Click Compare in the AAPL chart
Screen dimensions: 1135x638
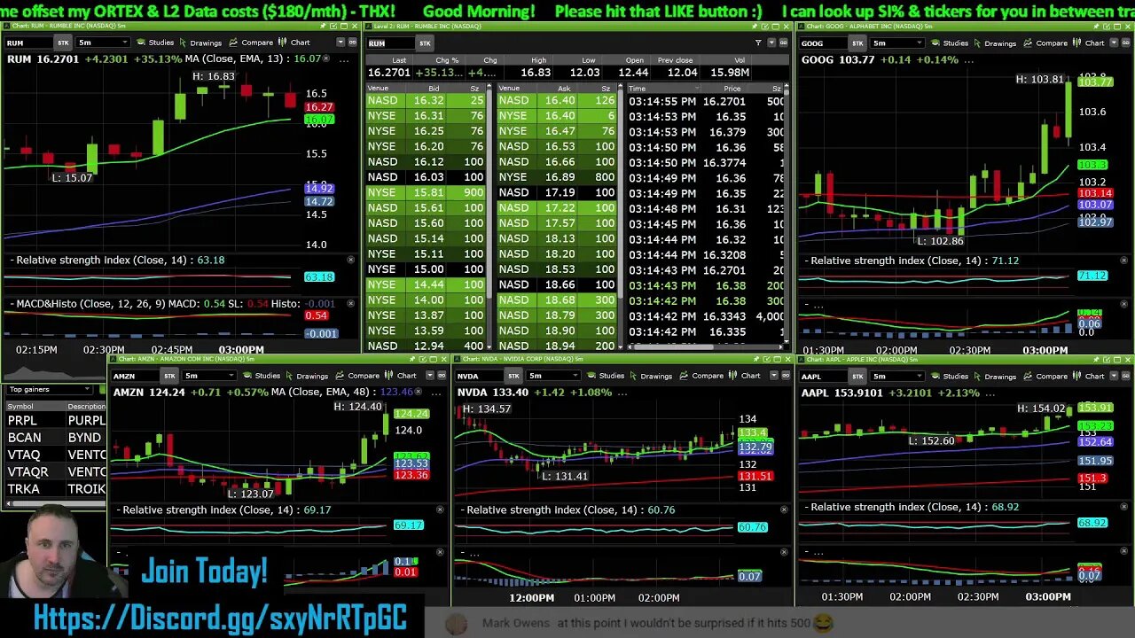pyautogui.click(x=1045, y=376)
